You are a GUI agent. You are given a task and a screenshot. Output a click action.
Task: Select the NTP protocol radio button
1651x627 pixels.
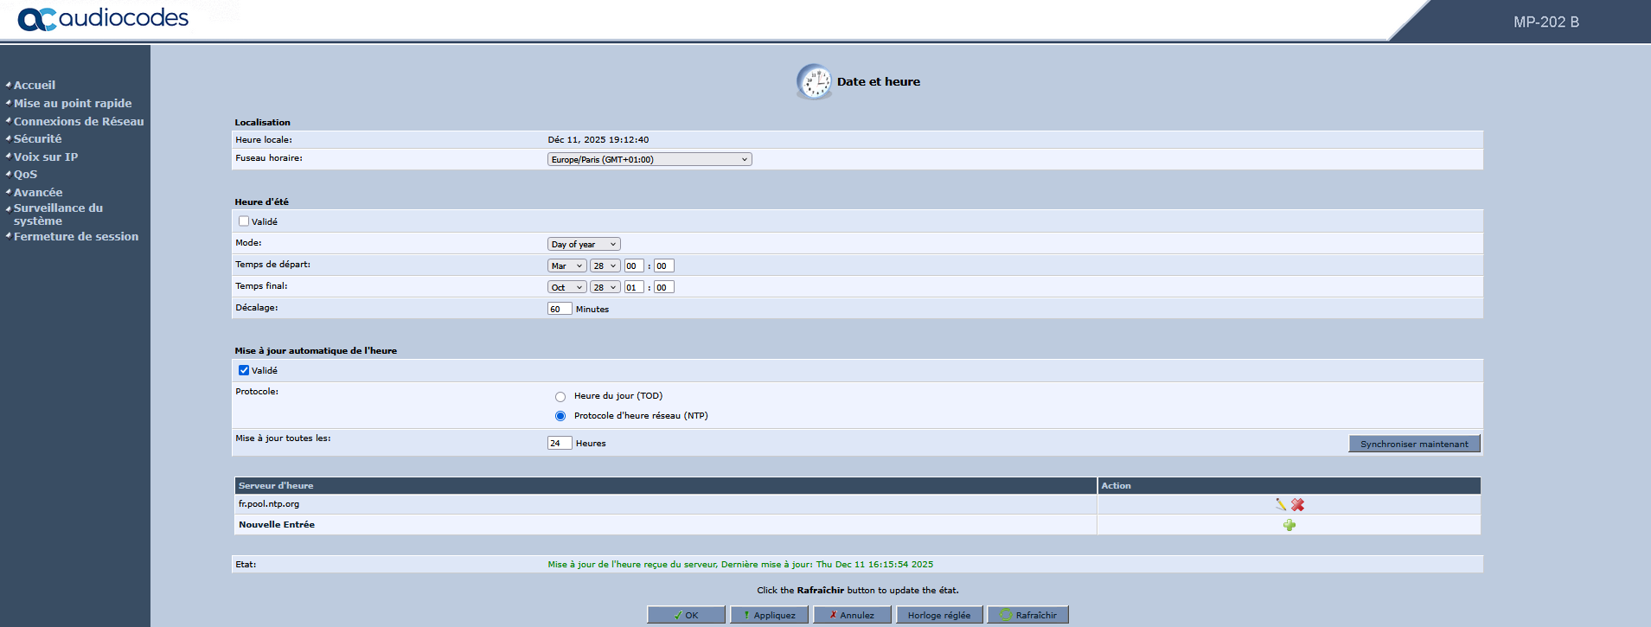coord(560,416)
